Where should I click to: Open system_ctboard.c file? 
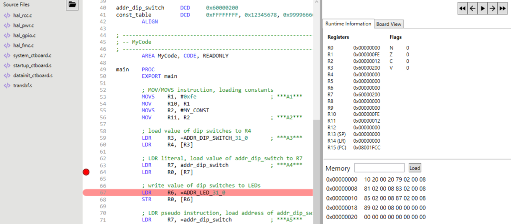click(x=32, y=55)
